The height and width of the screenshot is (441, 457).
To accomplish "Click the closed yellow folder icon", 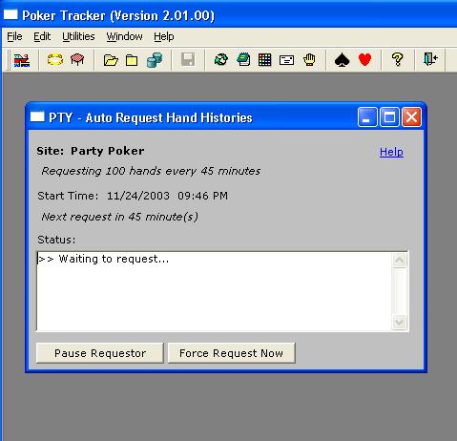I will [x=132, y=60].
